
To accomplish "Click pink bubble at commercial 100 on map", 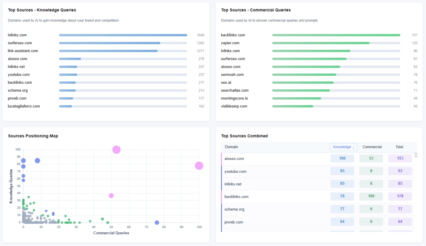I will point(199,166).
